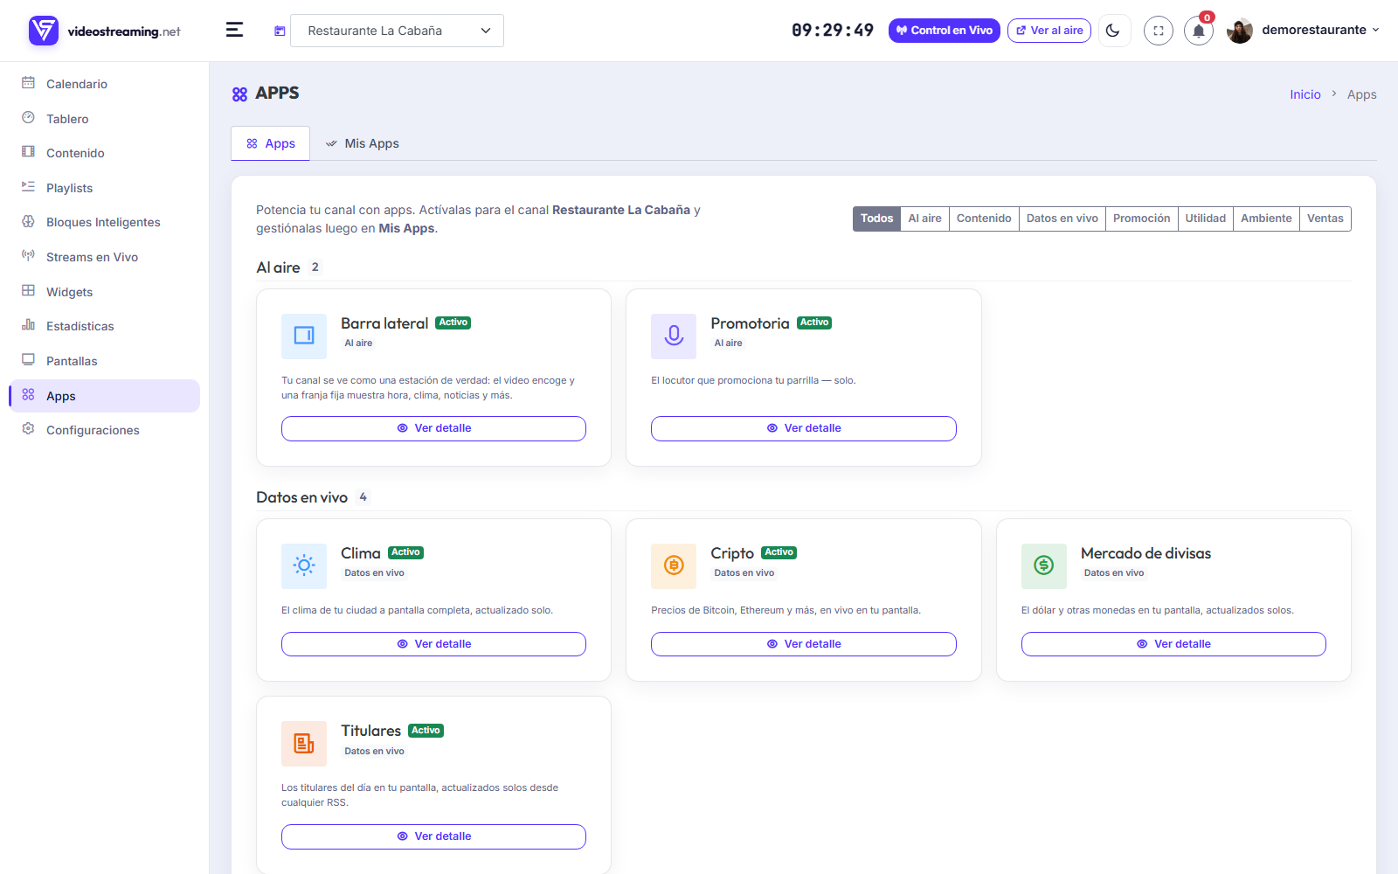Filter apps by Ambiente
Screen dimensions: 1398x874
[1266, 218]
